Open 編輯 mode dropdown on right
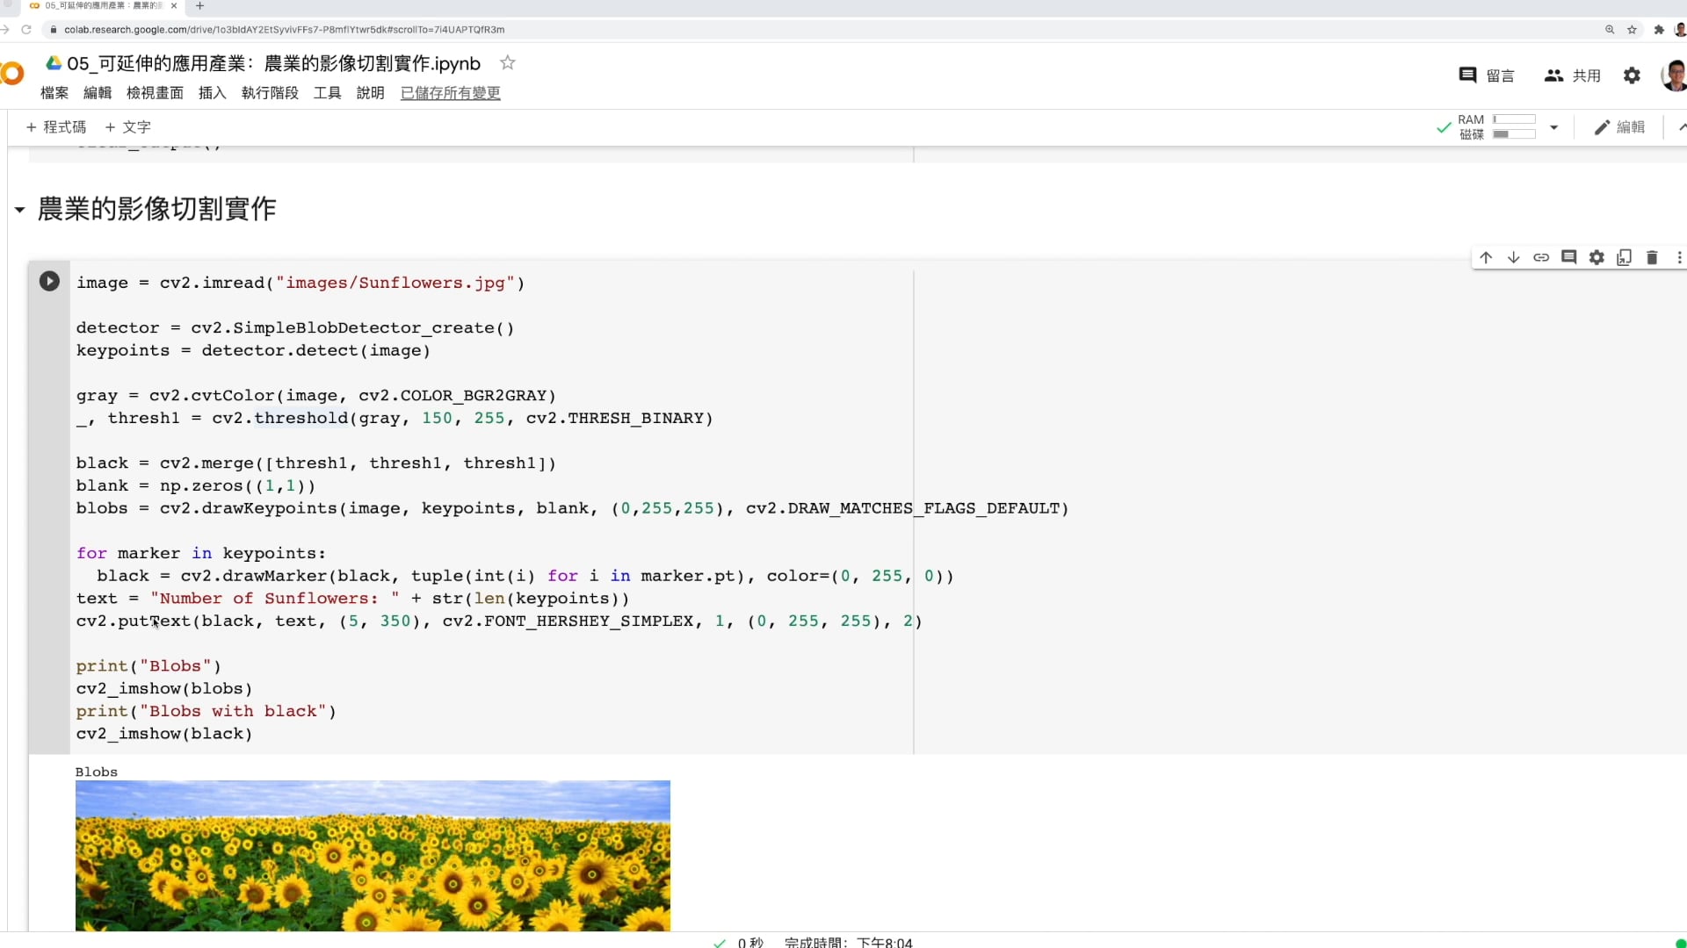Image resolution: width=1687 pixels, height=948 pixels. point(1619,127)
